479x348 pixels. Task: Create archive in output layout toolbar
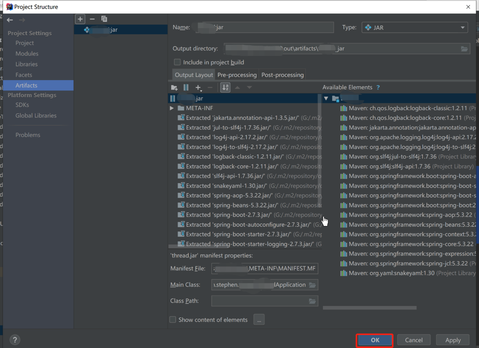point(186,87)
